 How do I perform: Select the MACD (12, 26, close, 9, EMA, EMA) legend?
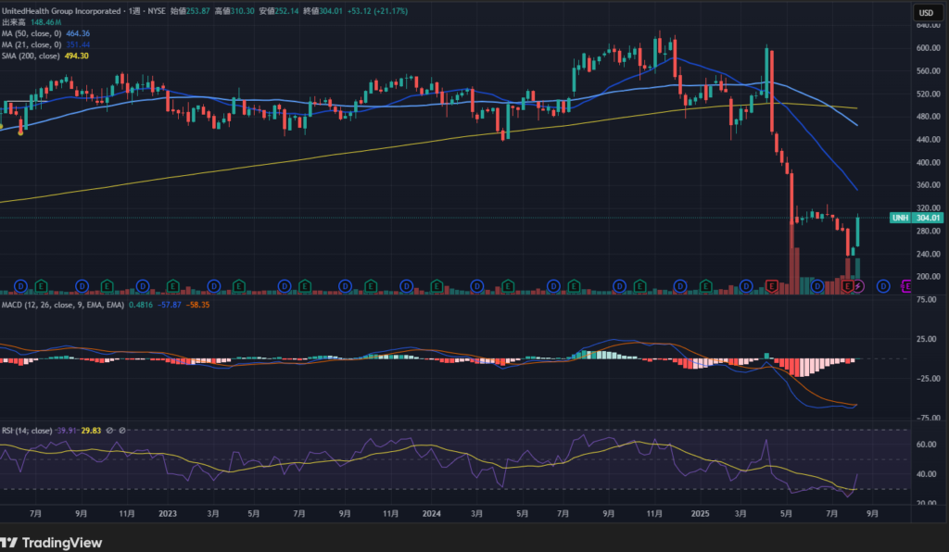click(x=62, y=305)
